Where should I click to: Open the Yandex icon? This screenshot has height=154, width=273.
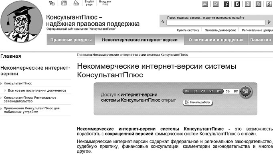269,4
